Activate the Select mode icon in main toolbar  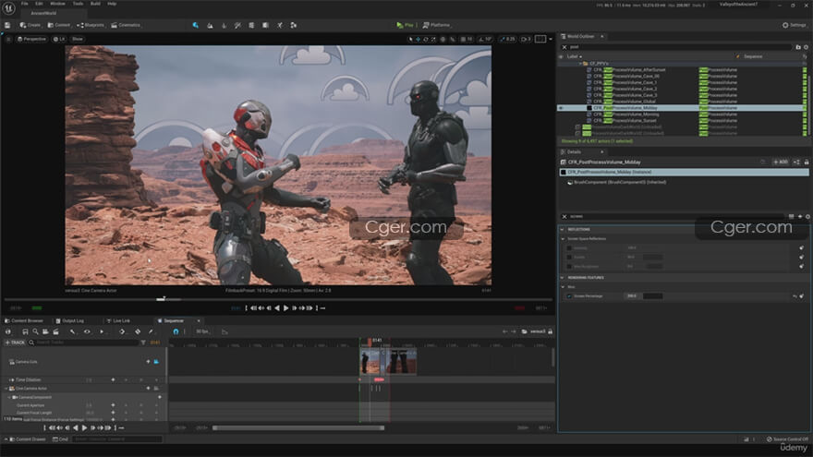pyautogui.click(x=196, y=25)
